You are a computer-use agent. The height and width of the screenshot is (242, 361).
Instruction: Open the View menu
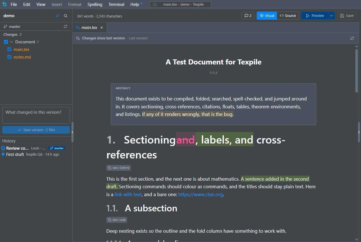click(x=41, y=5)
